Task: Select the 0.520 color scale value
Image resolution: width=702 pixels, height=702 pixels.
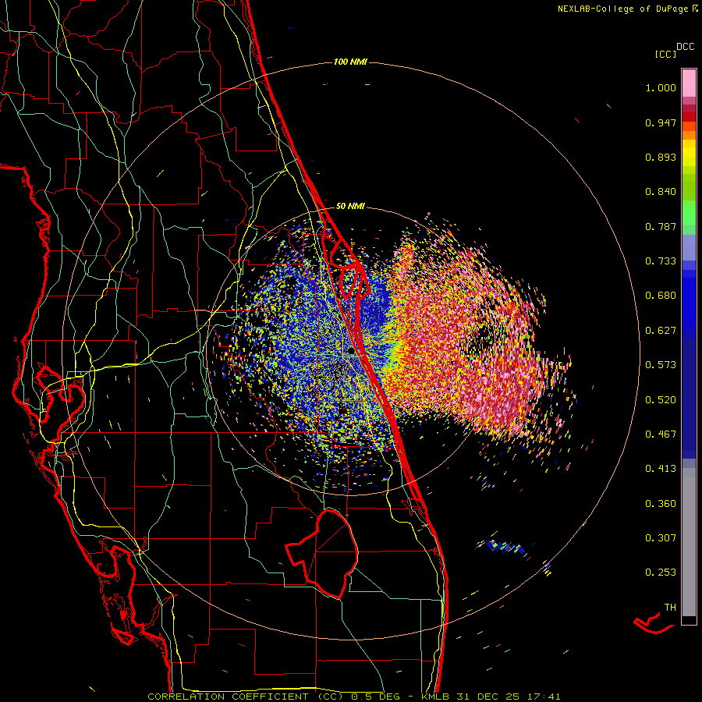Action: (x=661, y=400)
